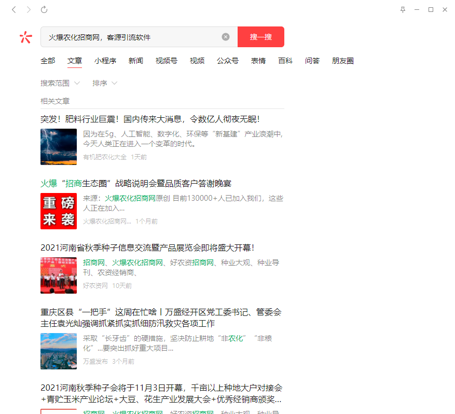Image resolution: width=455 pixels, height=414 pixels.
Task: Select the 文章 tab
Action: point(75,61)
